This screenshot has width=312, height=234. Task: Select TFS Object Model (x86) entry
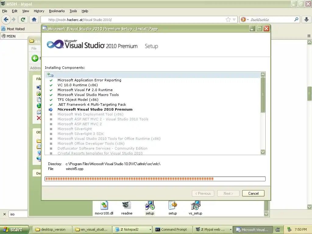point(78,100)
